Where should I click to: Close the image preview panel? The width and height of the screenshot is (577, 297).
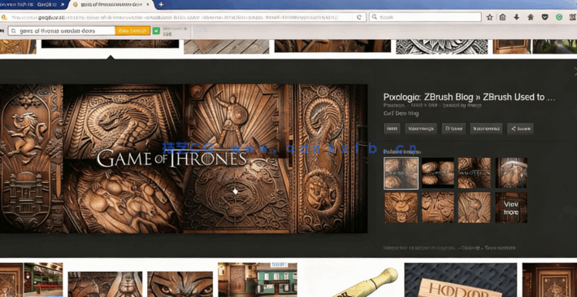coord(575,71)
